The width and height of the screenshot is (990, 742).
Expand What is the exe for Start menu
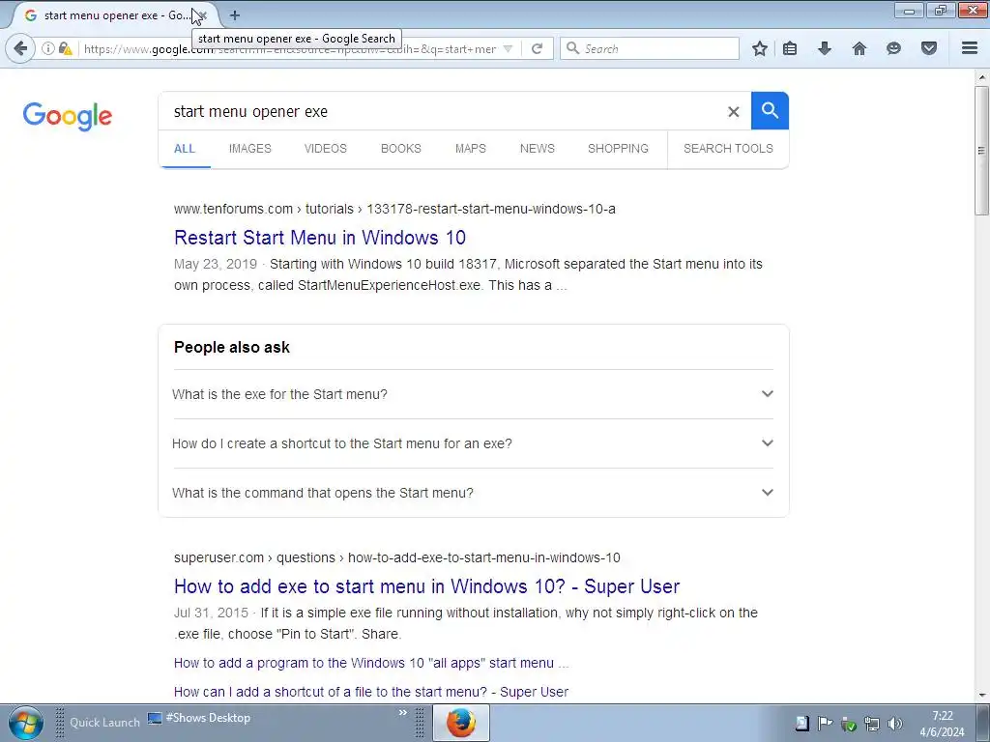pos(473,394)
